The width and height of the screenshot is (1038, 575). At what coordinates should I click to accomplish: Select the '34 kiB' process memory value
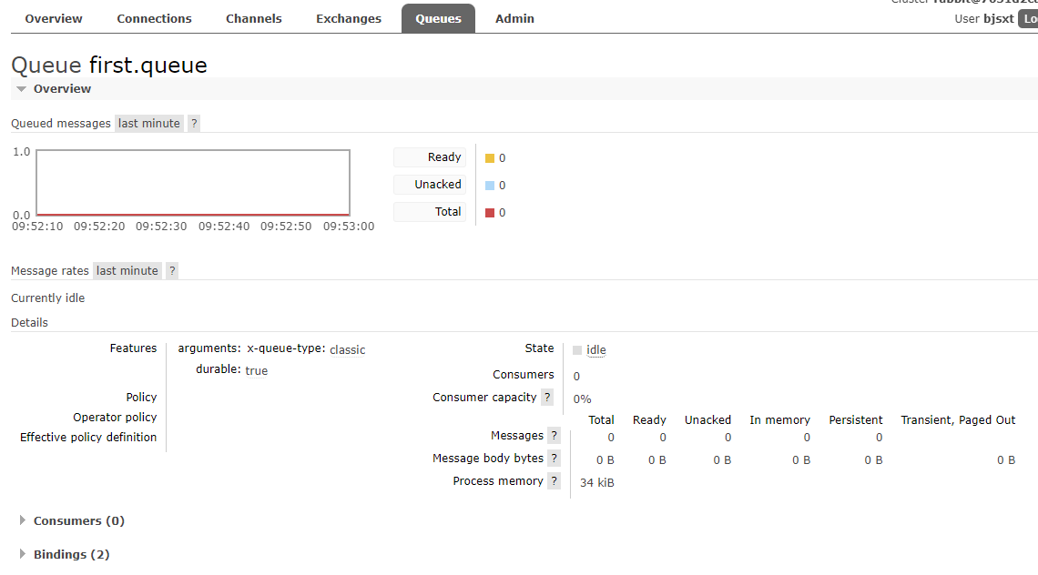tap(597, 482)
